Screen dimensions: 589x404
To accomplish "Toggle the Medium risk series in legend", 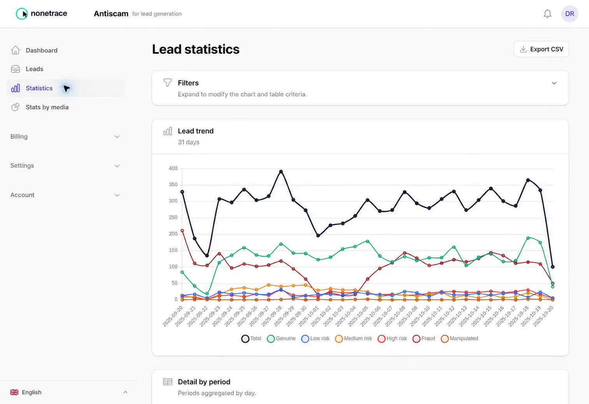I will 353,339.
